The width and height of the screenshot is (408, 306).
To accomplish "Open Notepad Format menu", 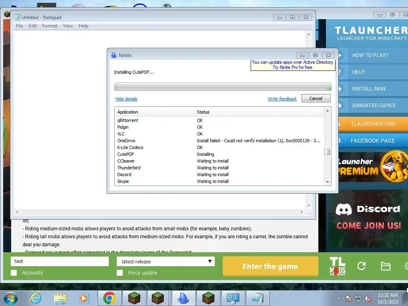I will [50, 26].
